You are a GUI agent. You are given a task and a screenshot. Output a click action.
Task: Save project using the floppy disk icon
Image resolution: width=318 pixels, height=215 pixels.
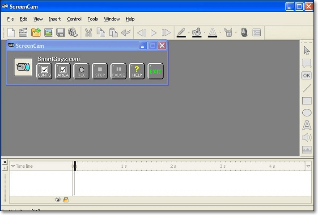click(x=60, y=33)
